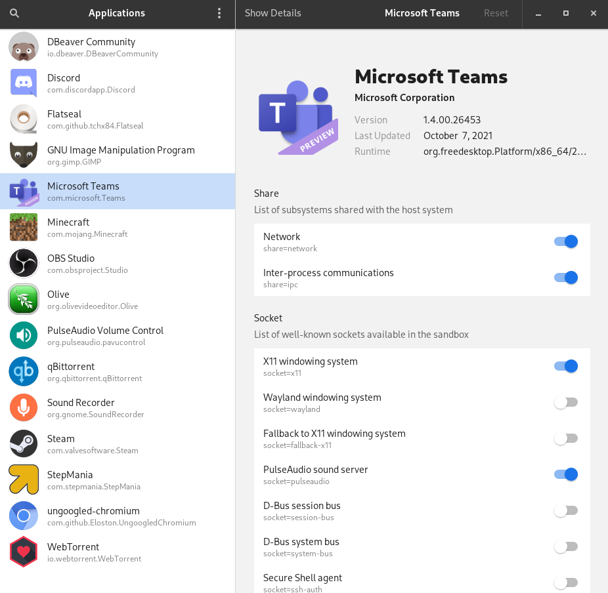Viewport: 608px width, 593px height.
Task: Click the Flatseal app icon
Action: coord(24,119)
